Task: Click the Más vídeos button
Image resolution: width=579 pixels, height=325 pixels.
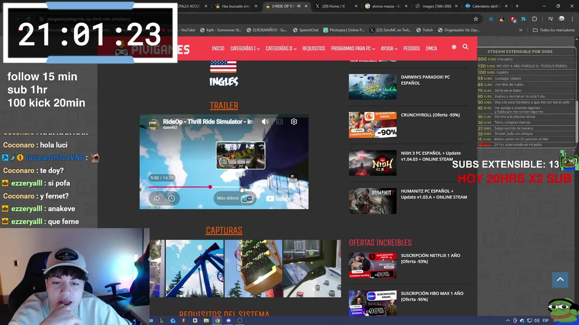Action: coord(235,198)
